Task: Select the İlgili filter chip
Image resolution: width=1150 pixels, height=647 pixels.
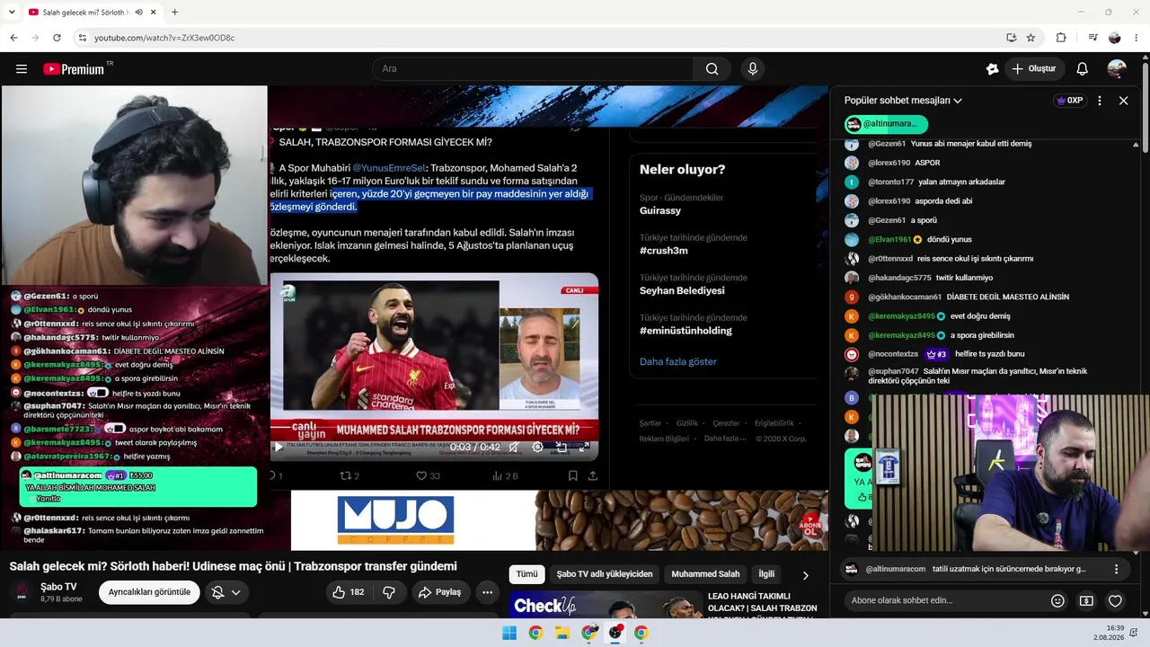Action: point(766,574)
